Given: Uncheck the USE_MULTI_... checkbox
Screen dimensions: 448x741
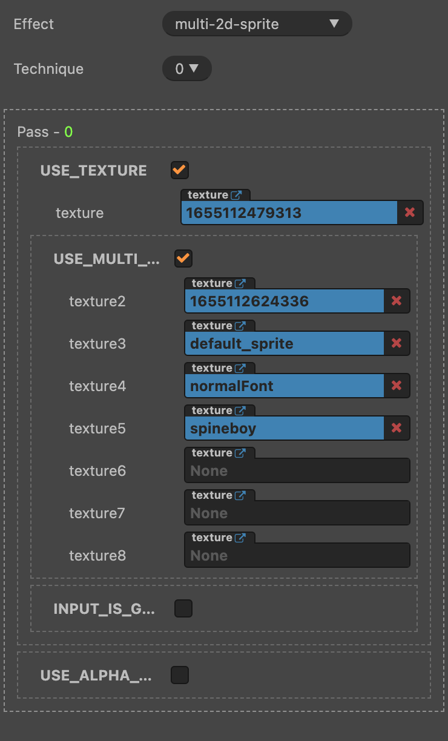Looking at the screenshot, I should pyautogui.click(x=183, y=259).
